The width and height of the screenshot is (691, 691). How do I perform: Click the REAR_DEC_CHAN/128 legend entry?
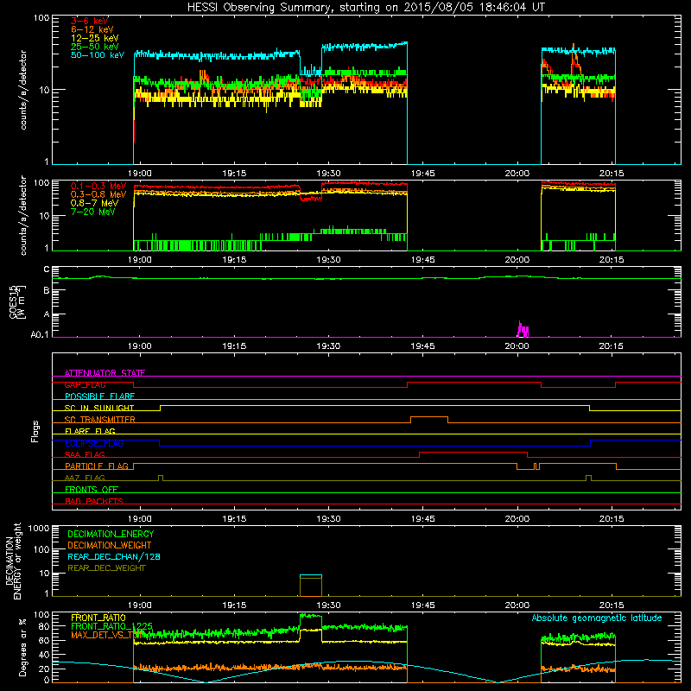point(114,556)
